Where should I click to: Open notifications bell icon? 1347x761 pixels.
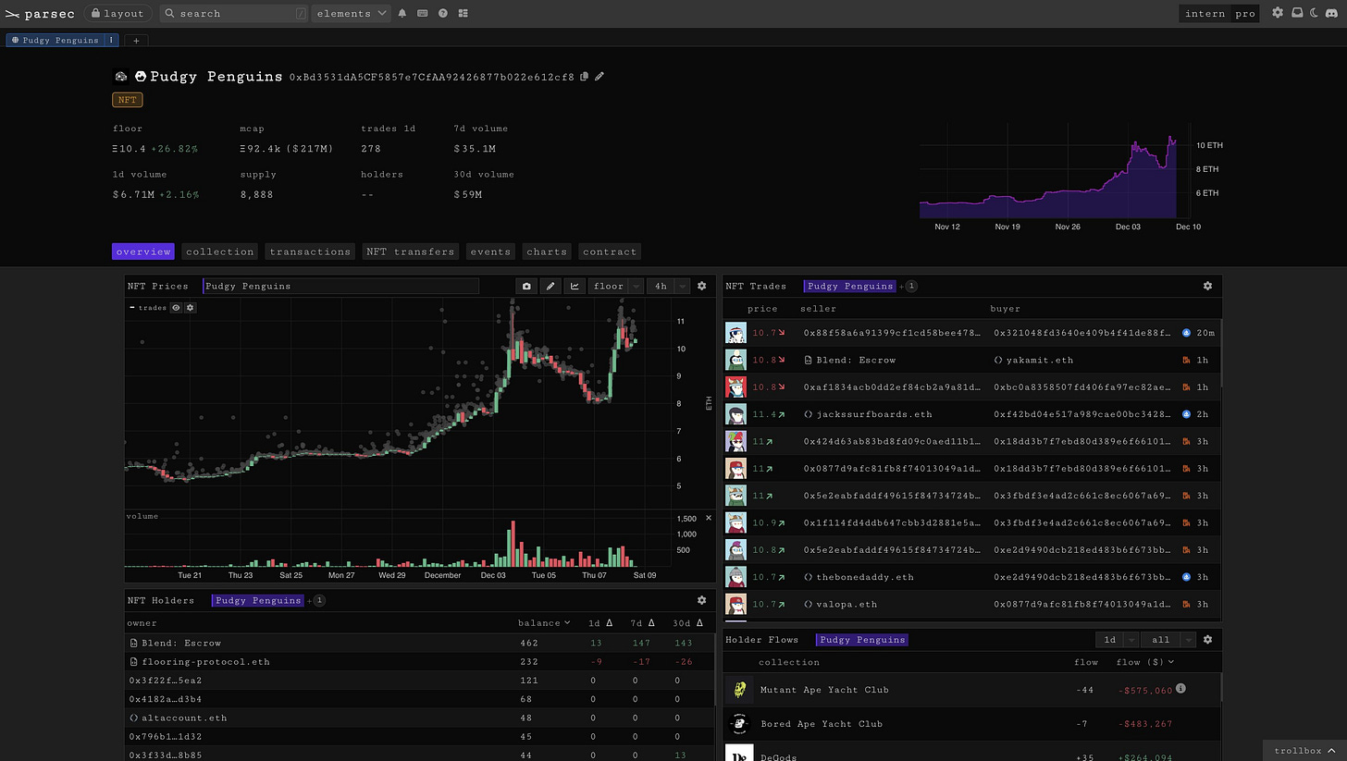tap(402, 13)
